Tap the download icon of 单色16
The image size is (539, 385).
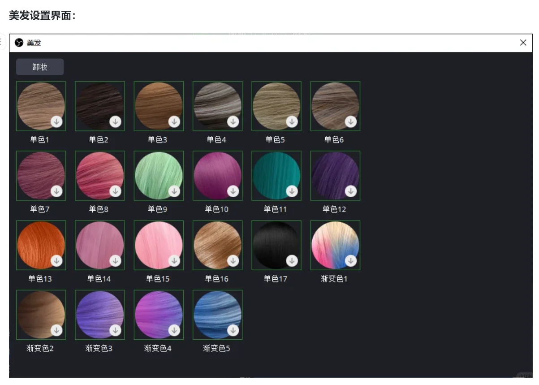pos(233,260)
